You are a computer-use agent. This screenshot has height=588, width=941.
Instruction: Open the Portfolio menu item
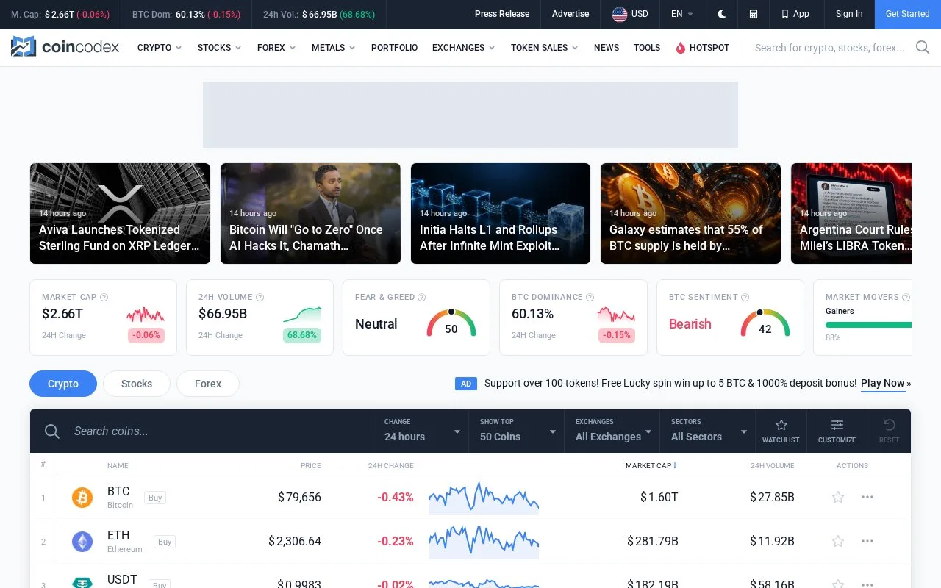[x=394, y=47]
